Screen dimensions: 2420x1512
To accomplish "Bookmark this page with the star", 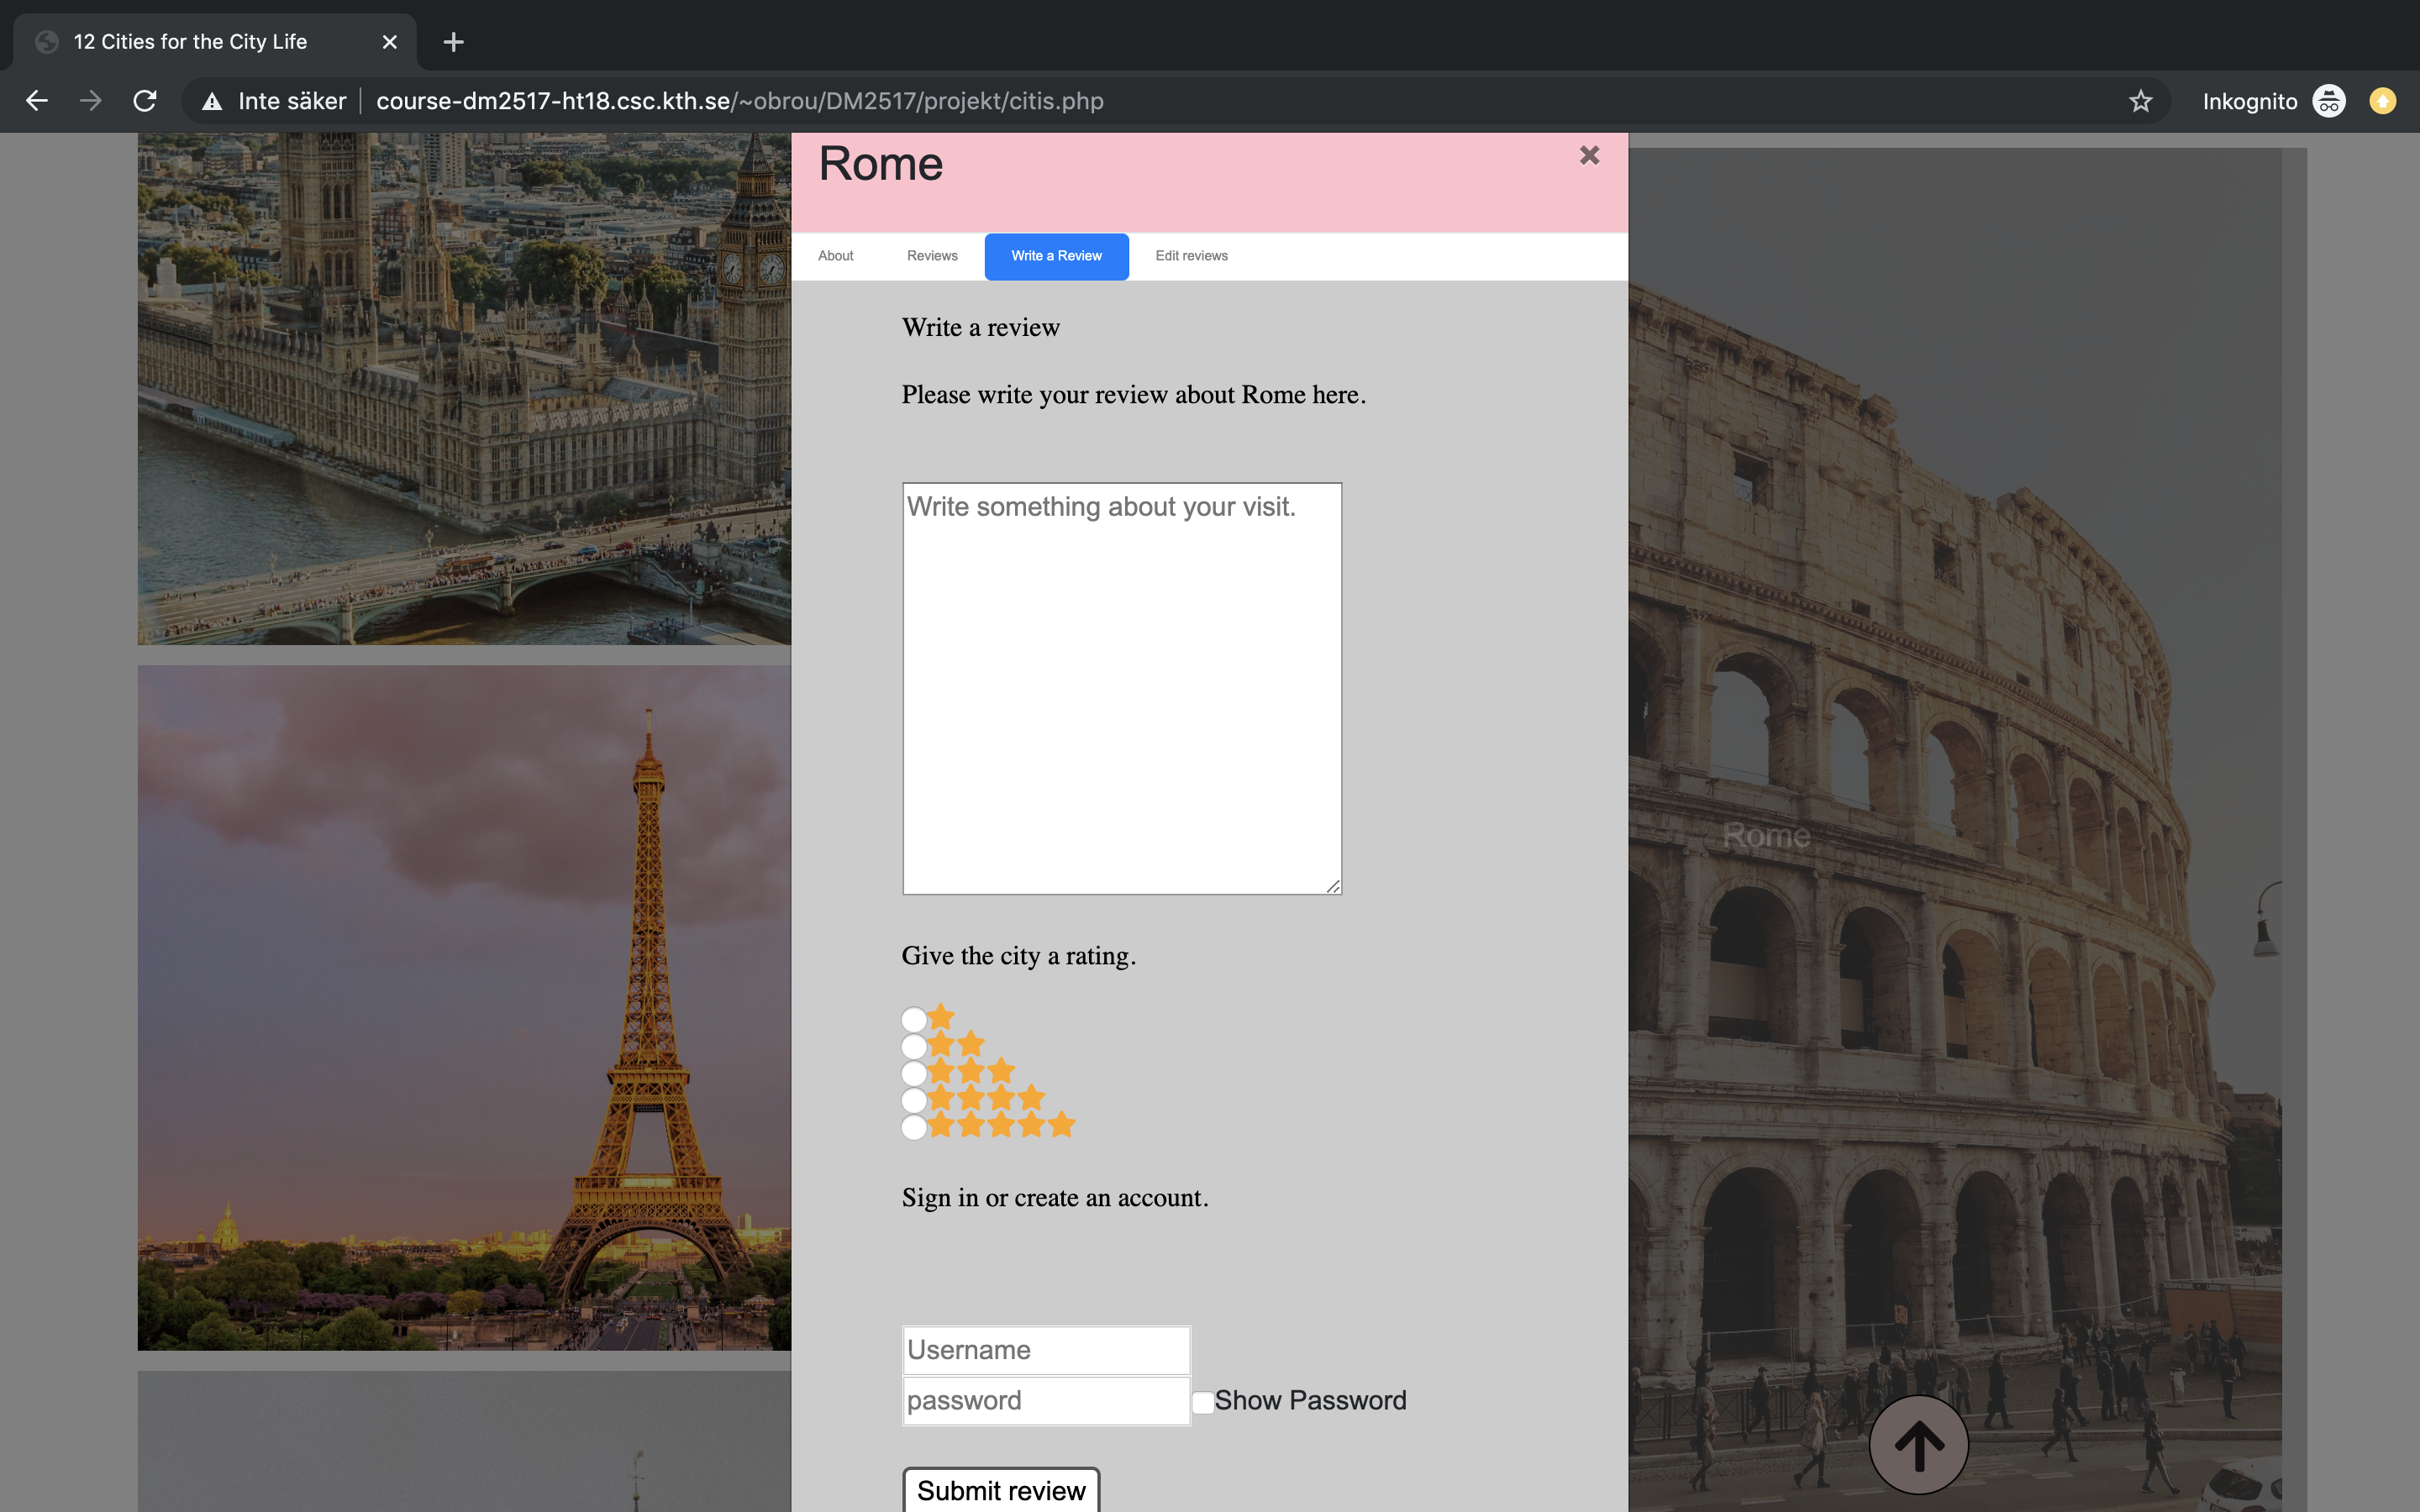I will pos(2140,101).
